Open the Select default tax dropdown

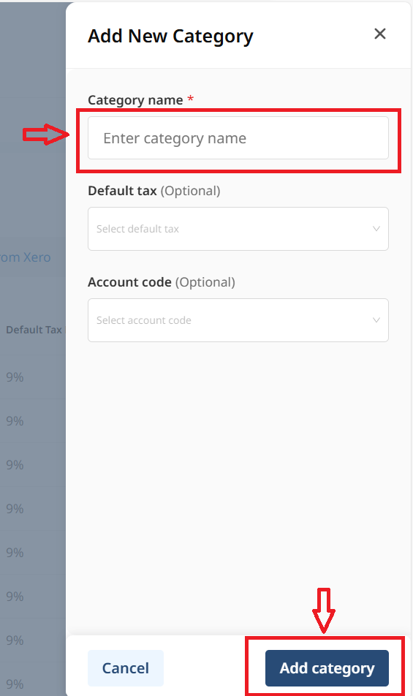(x=238, y=229)
